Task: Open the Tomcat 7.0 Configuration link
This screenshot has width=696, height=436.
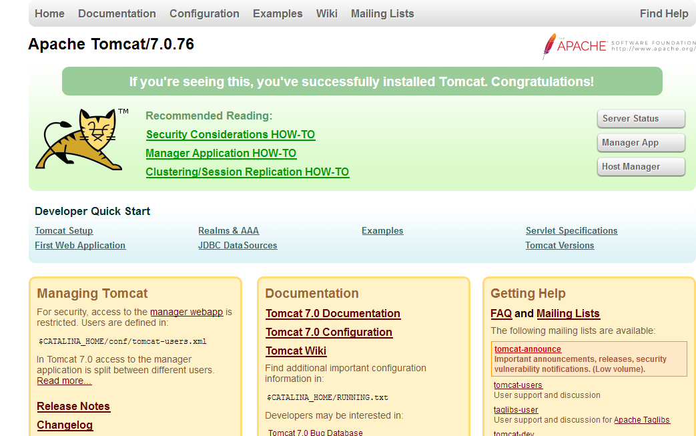Action: [x=329, y=332]
